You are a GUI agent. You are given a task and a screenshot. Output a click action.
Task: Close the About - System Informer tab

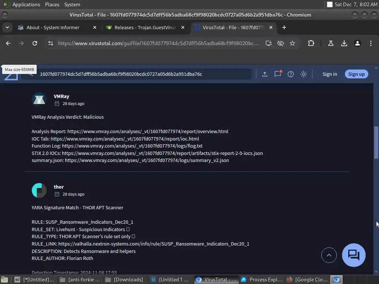(x=95, y=27)
